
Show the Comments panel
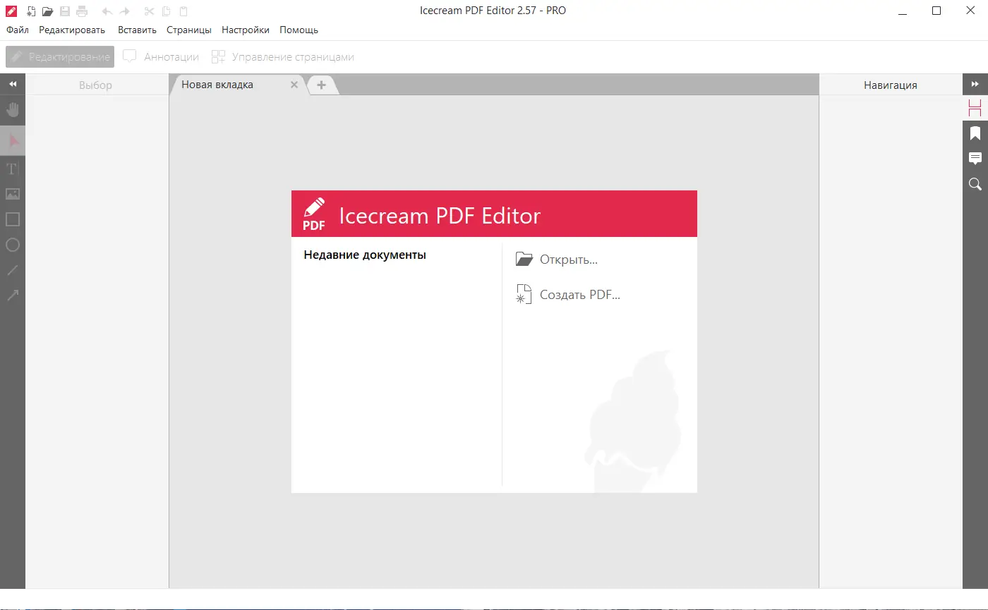pos(975,158)
